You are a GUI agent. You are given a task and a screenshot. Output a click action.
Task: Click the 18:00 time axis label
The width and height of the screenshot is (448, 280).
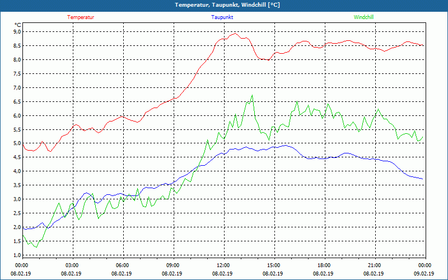pos(325,265)
